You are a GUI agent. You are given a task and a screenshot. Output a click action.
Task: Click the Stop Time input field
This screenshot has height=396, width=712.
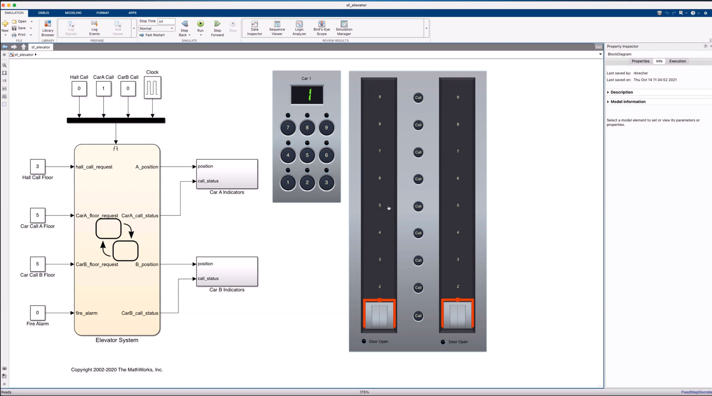[166, 21]
